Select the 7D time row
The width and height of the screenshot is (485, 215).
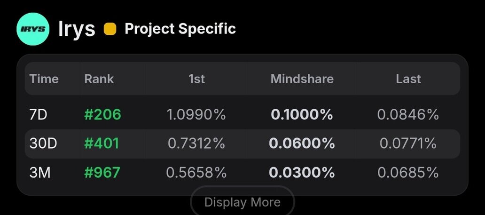coord(39,114)
